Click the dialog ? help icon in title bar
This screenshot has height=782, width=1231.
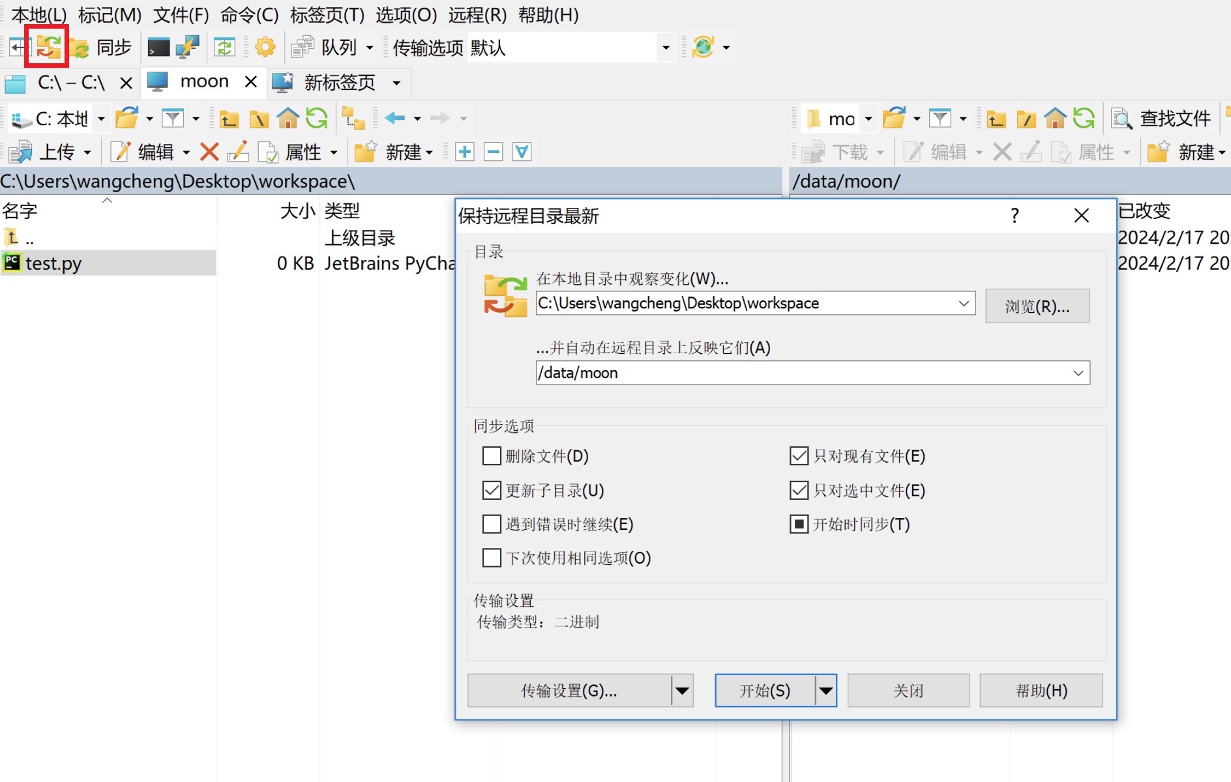pyautogui.click(x=1015, y=215)
